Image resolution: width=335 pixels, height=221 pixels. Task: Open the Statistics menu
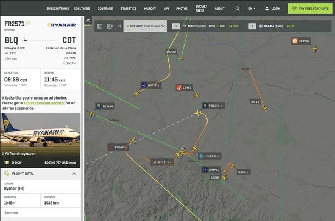coord(128,9)
